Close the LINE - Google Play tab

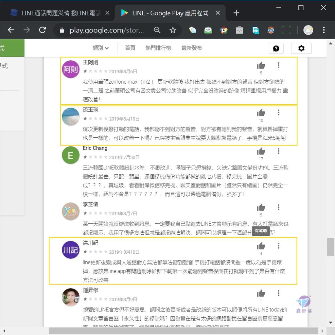point(218,13)
